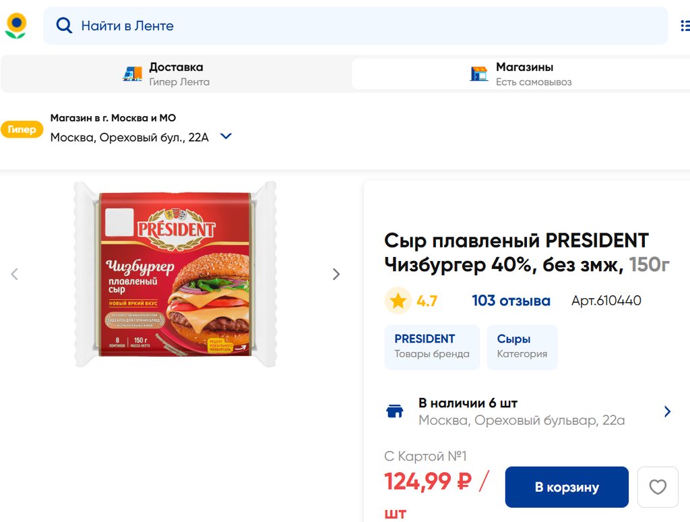
Task: Add product to favorites with heart
Action: pyautogui.click(x=658, y=487)
